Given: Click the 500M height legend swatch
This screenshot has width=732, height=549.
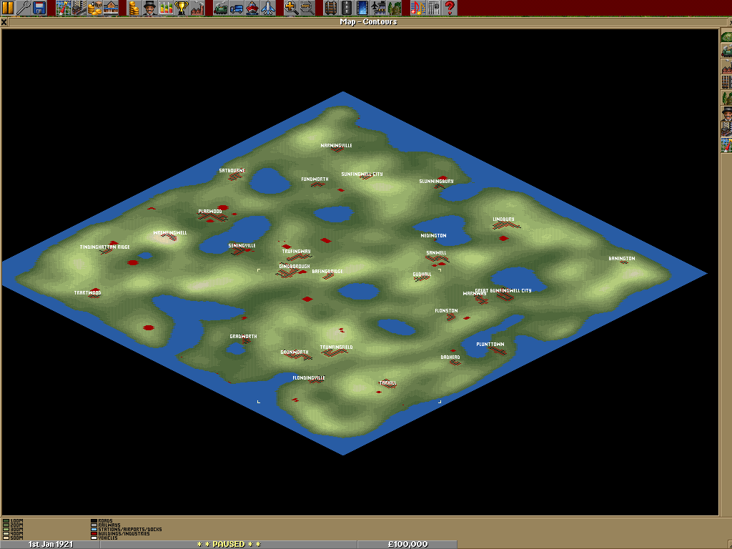Looking at the screenshot, I should (x=6, y=538).
